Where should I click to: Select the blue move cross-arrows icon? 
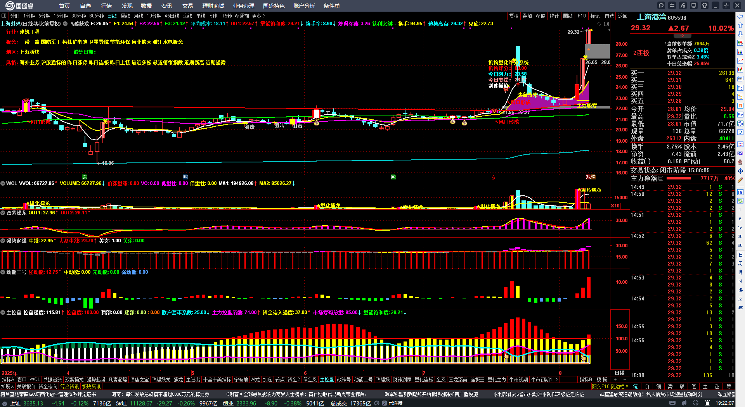pyautogui.click(x=740, y=171)
